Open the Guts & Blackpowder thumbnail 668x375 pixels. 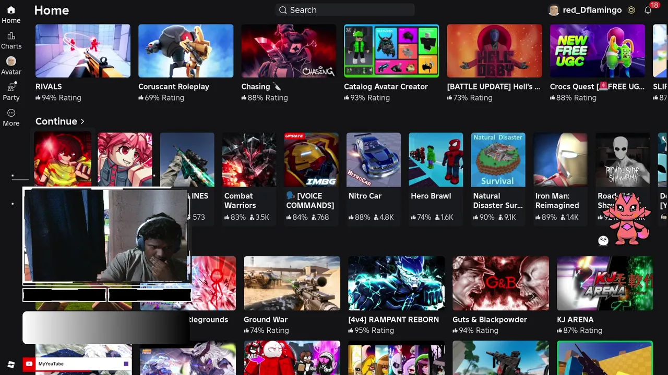click(x=500, y=283)
